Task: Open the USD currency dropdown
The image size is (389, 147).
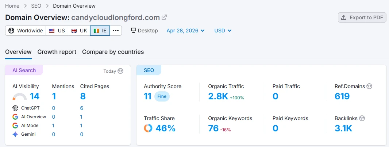Action: click(223, 31)
